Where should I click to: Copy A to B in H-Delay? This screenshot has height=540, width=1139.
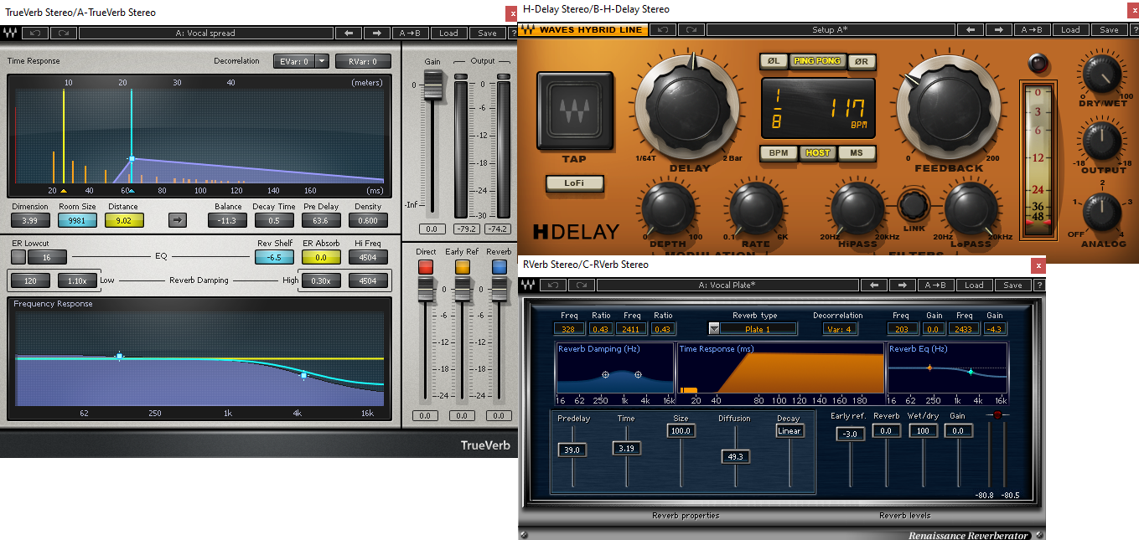[x=1033, y=29]
